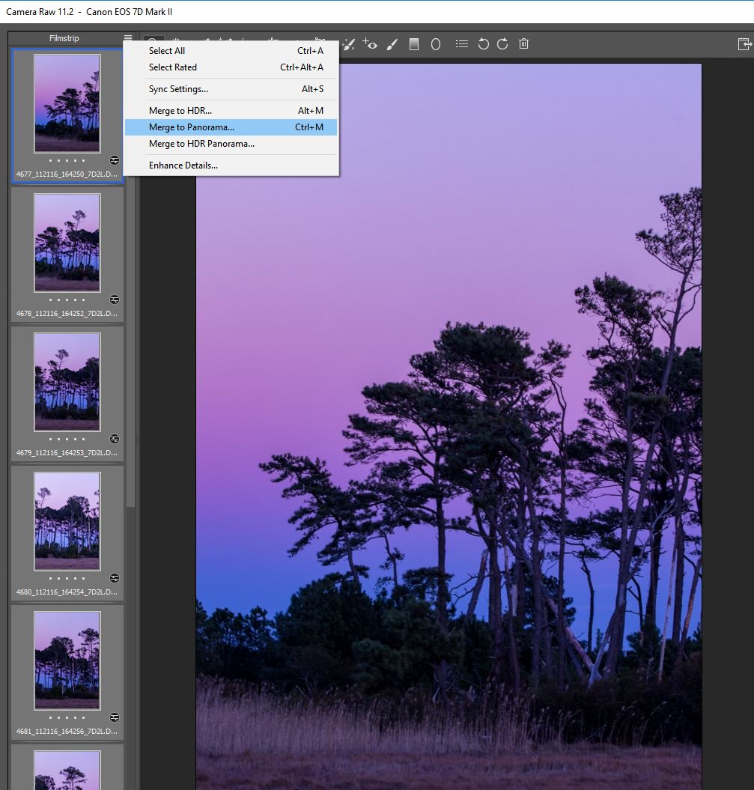Choose Select All in the menu
Image resolution: width=754 pixels, height=790 pixels.
[166, 51]
